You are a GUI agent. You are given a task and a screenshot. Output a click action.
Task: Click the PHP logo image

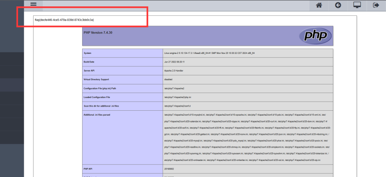pyautogui.click(x=316, y=36)
